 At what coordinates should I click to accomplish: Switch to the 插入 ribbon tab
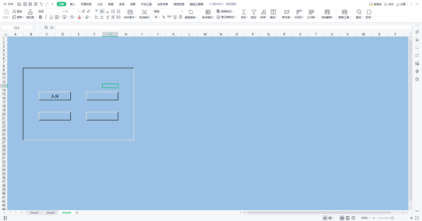click(x=72, y=4)
